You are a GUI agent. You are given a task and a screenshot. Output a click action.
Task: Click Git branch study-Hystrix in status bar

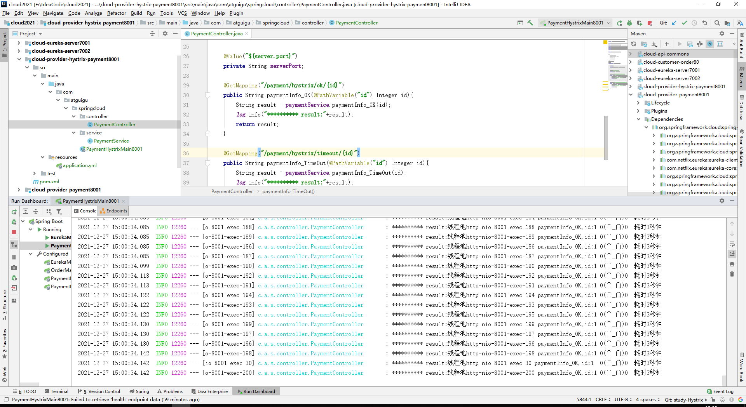686,400
